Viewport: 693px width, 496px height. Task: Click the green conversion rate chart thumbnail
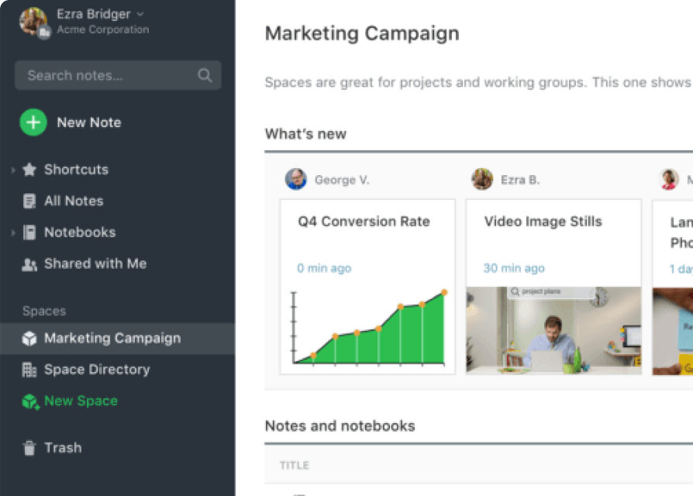(x=367, y=327)
